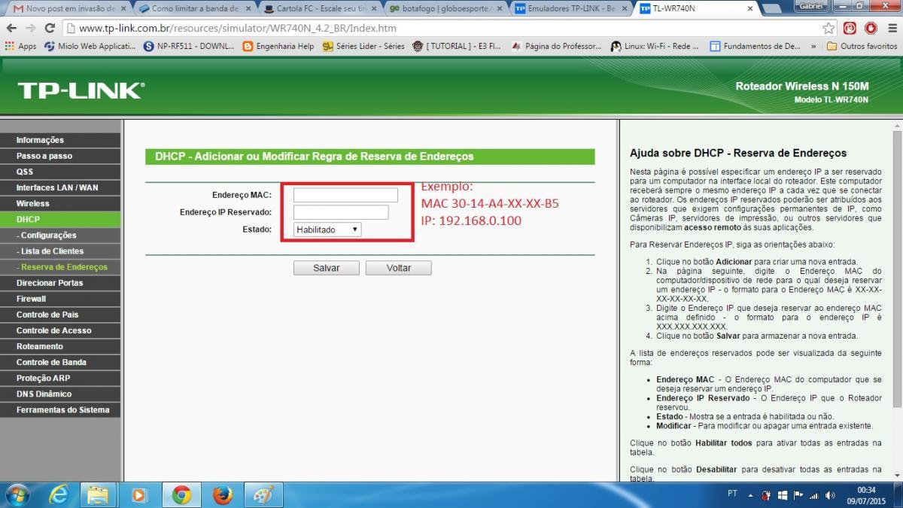The width and height of the screenshot is (903, 508).
Task: Open Controle de Banda menu item
Action: point(60,362)
